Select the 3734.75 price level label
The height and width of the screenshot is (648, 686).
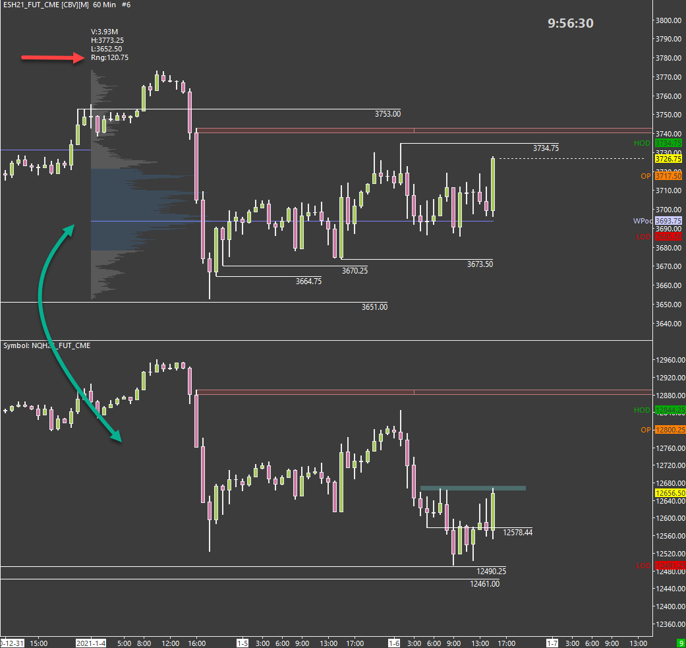(x=546, y=148)
